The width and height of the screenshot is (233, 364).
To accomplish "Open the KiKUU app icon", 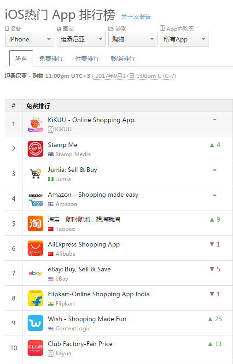I will click(x=35, y=124).
